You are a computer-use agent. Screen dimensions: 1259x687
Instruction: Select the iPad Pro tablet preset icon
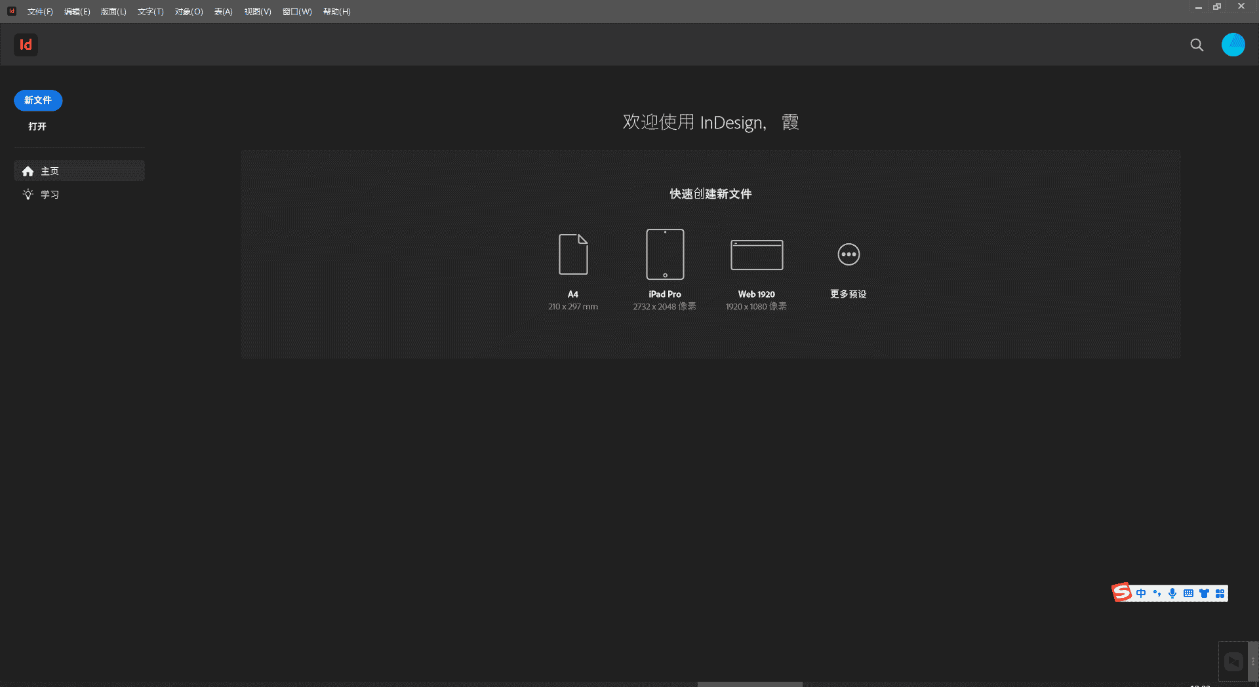(x=665, y=254)
